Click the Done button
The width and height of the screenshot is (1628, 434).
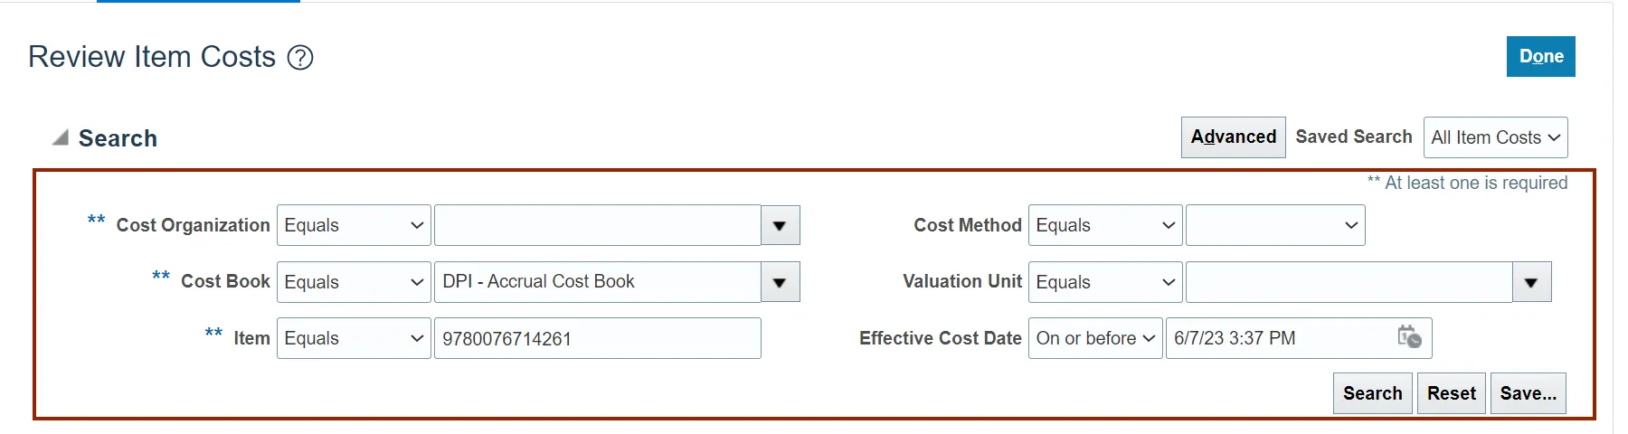(x=1540, y=56)
